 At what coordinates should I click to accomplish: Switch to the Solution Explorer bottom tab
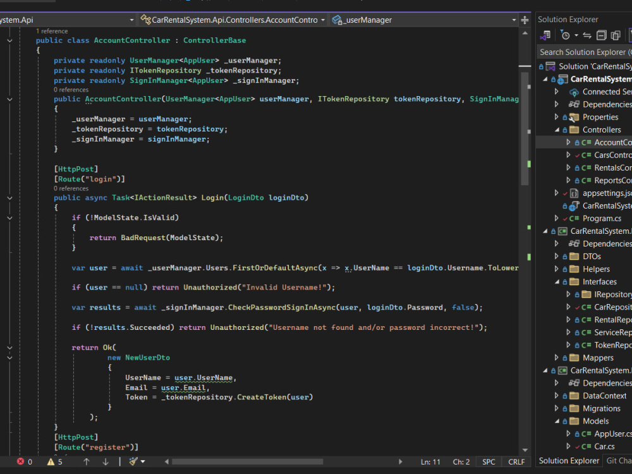pos(569,461)
